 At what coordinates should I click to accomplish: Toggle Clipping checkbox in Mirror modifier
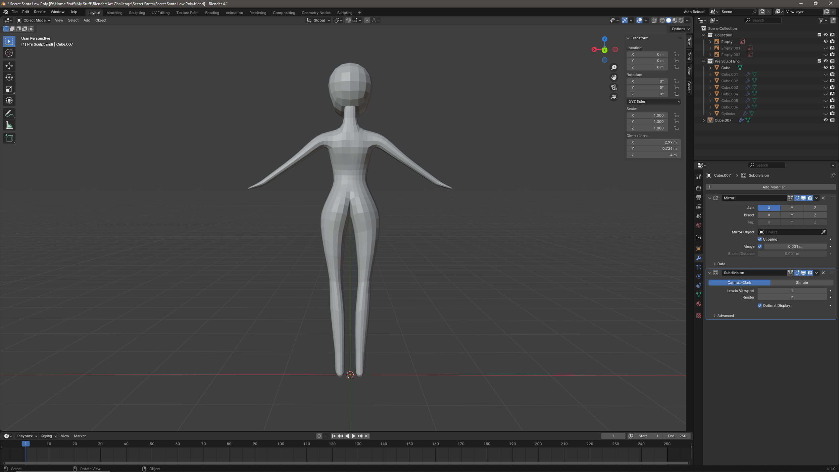pyautogui.click(x=760, y=239)
